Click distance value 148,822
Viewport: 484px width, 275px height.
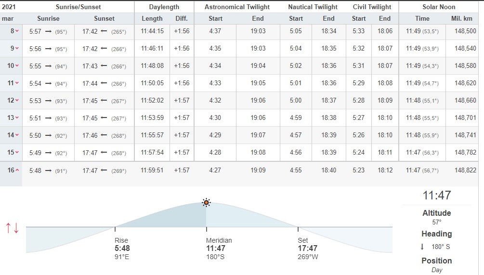pos(465,170)
